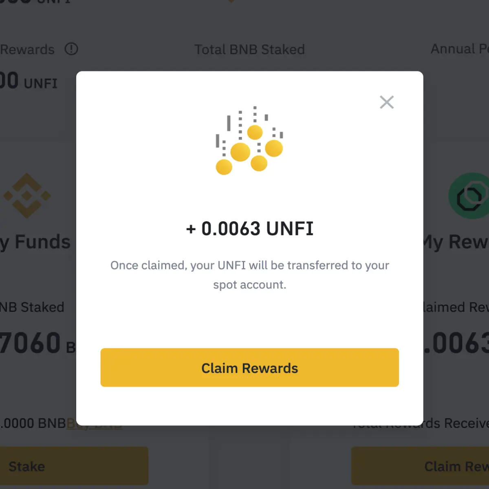
Task: Click the BNB diamond logo
Action: tap(27, 196)
